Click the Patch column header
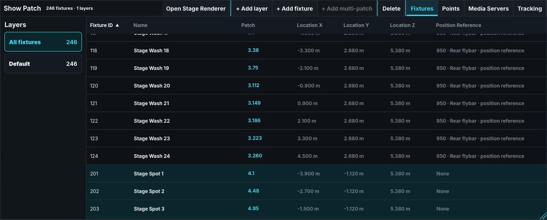Image resolution: width=547 pixels, height=220 pixels. tap(248, 25)
